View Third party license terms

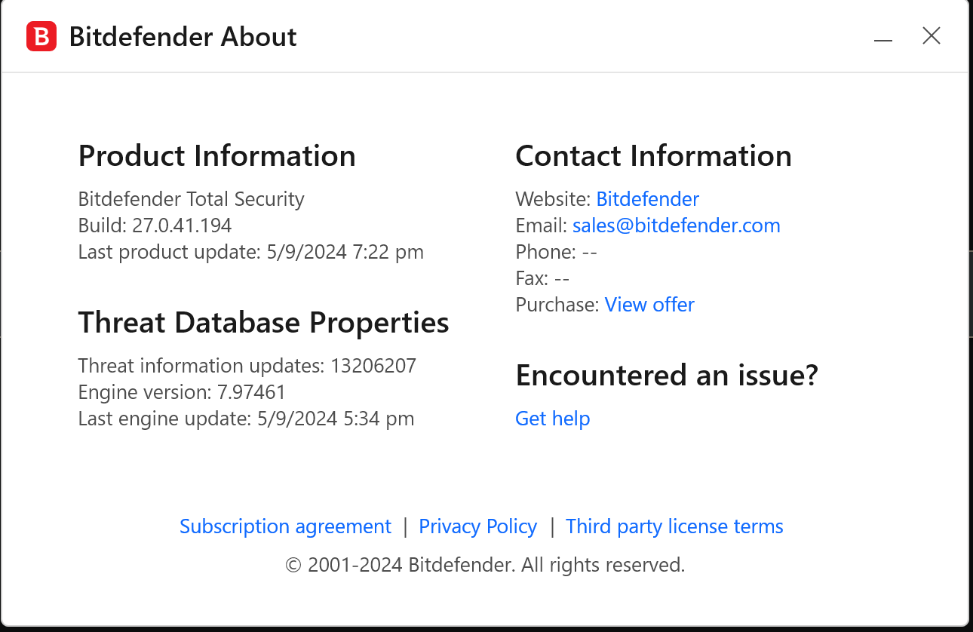pyautogui.click(x=674, y=526)
